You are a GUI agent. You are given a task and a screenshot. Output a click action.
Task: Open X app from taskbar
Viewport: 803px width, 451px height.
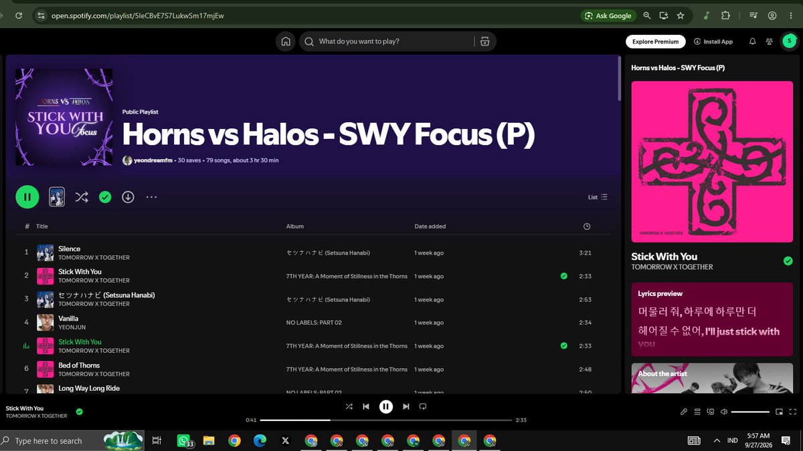coord(285,441)
